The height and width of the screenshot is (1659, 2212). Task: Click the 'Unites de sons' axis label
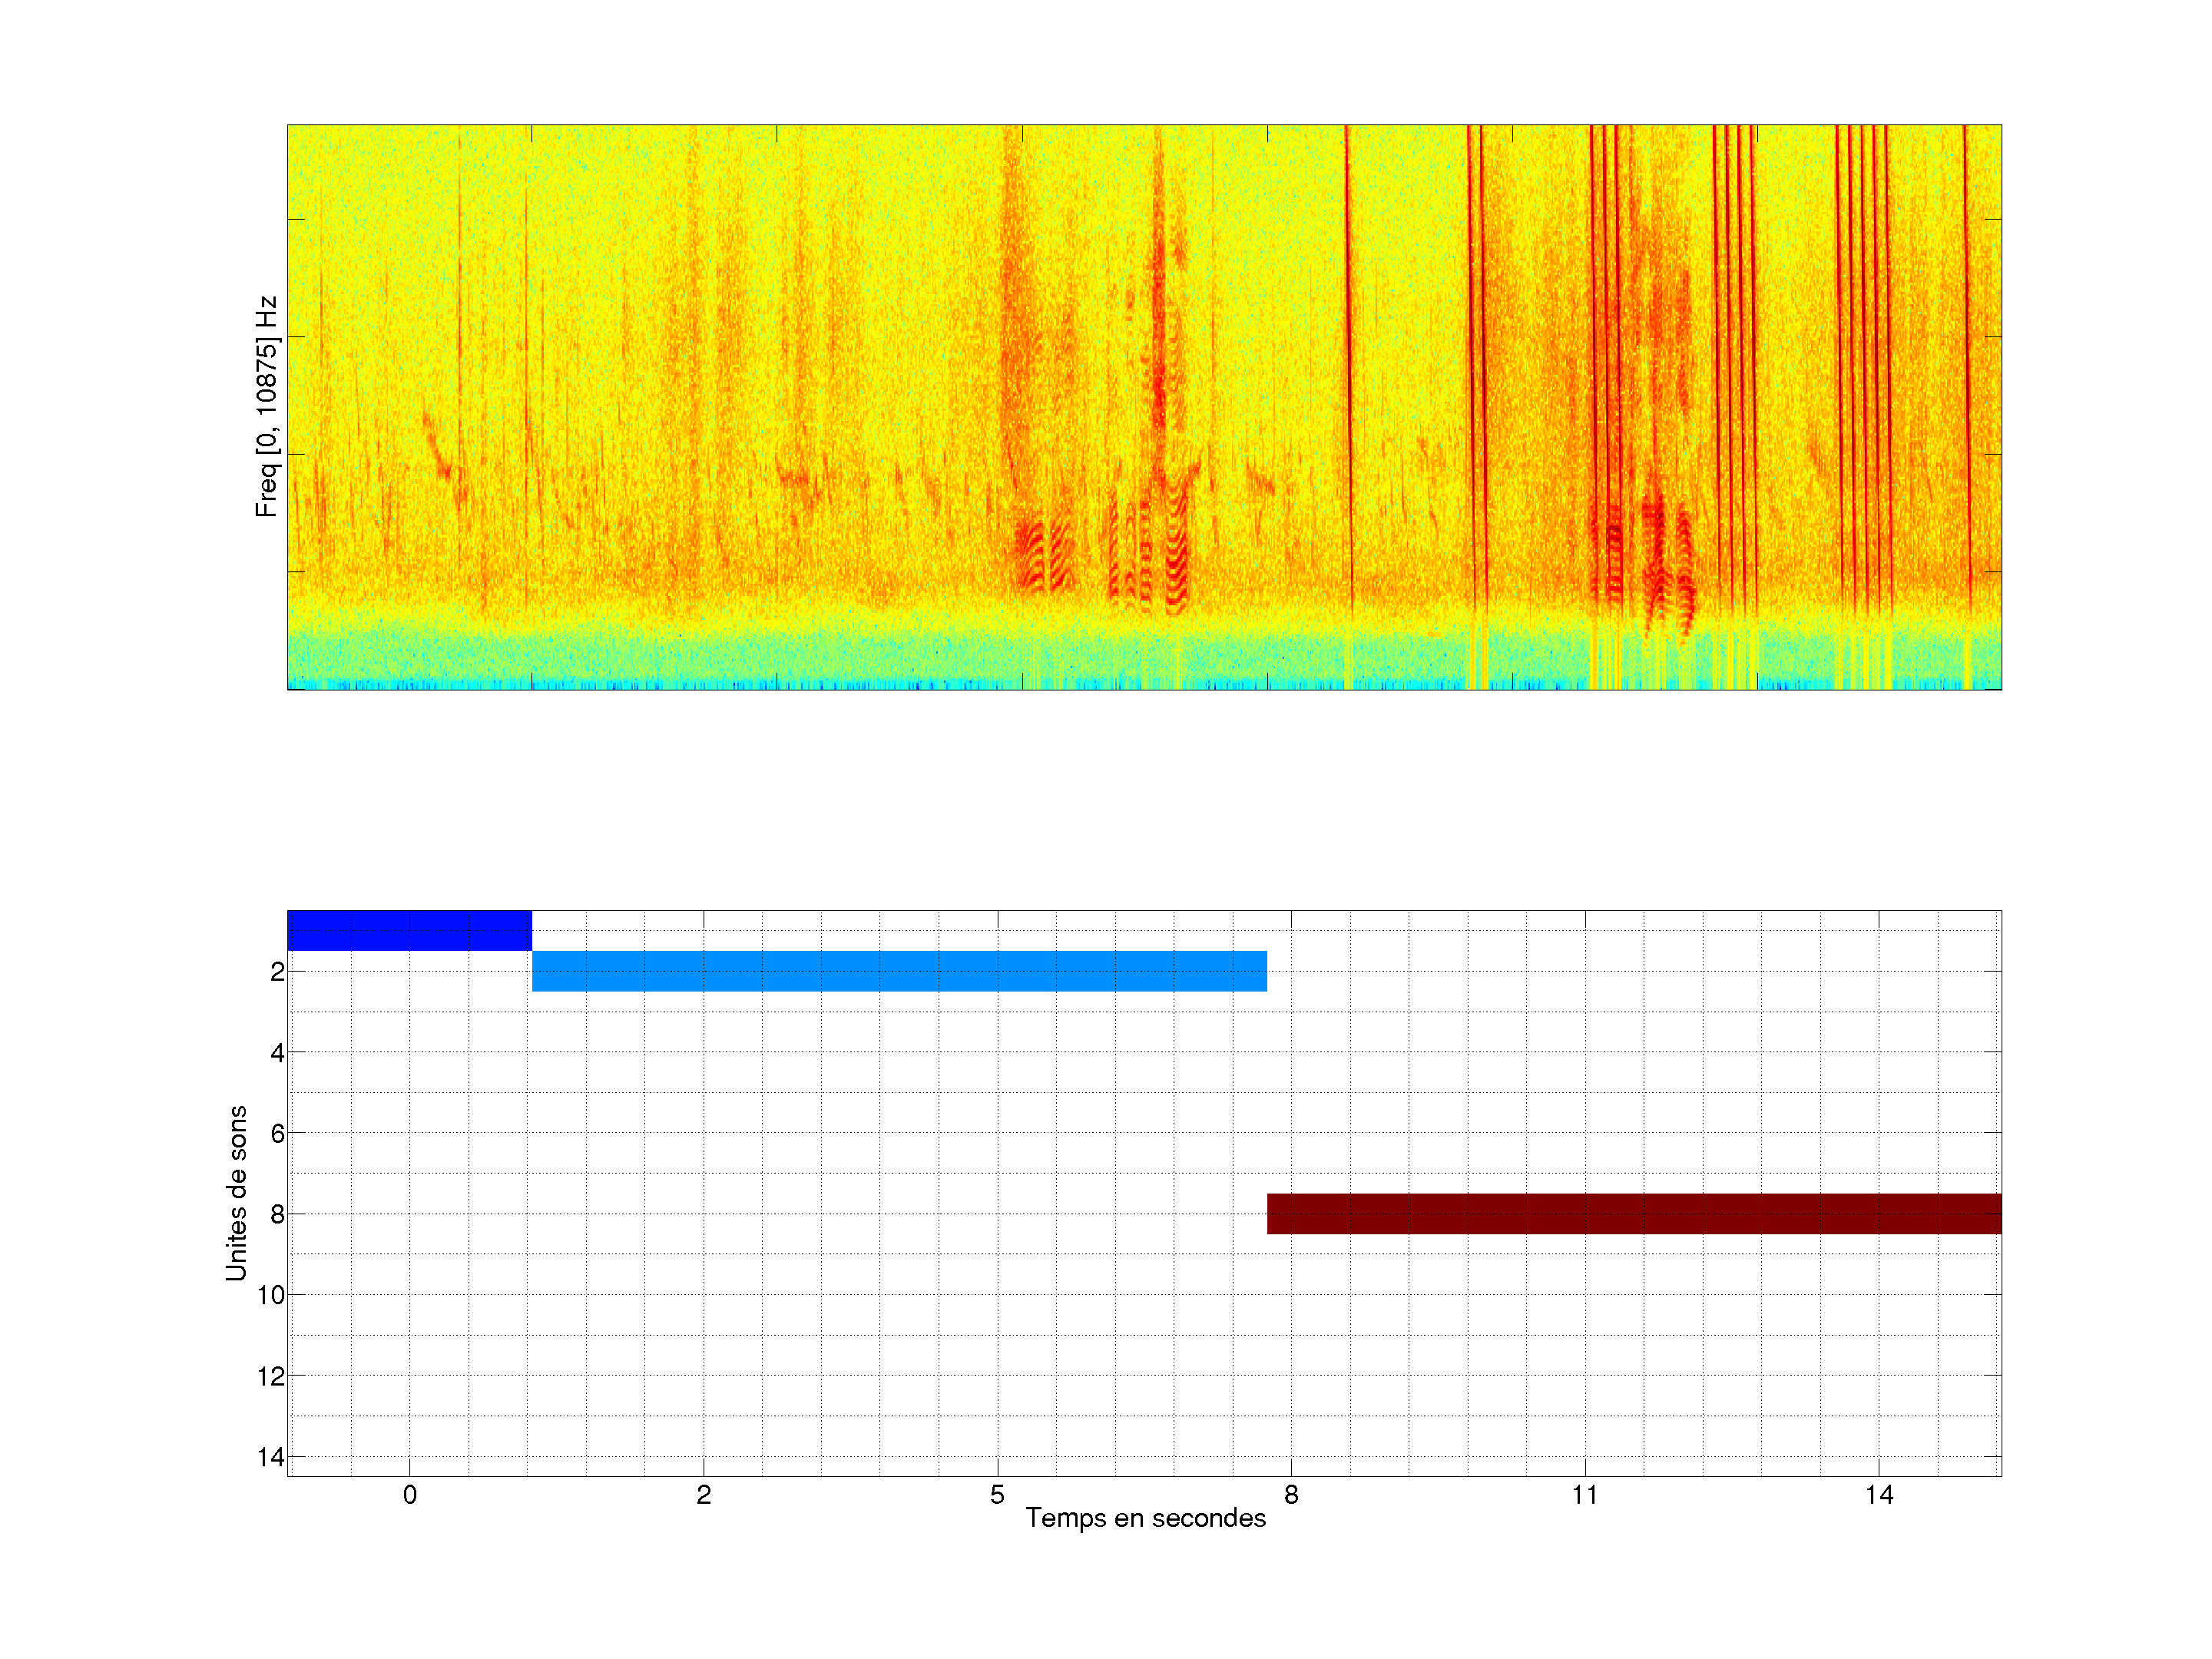(x=237, y=1193)
